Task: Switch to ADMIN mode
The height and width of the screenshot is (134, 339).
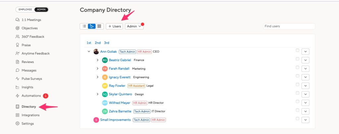Action: (x=41, y=10)
